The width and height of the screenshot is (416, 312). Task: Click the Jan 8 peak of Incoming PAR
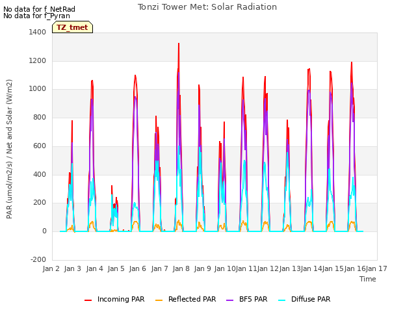[179, 44]
